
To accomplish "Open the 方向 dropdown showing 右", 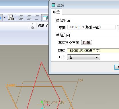I will [x=83, y=57].
